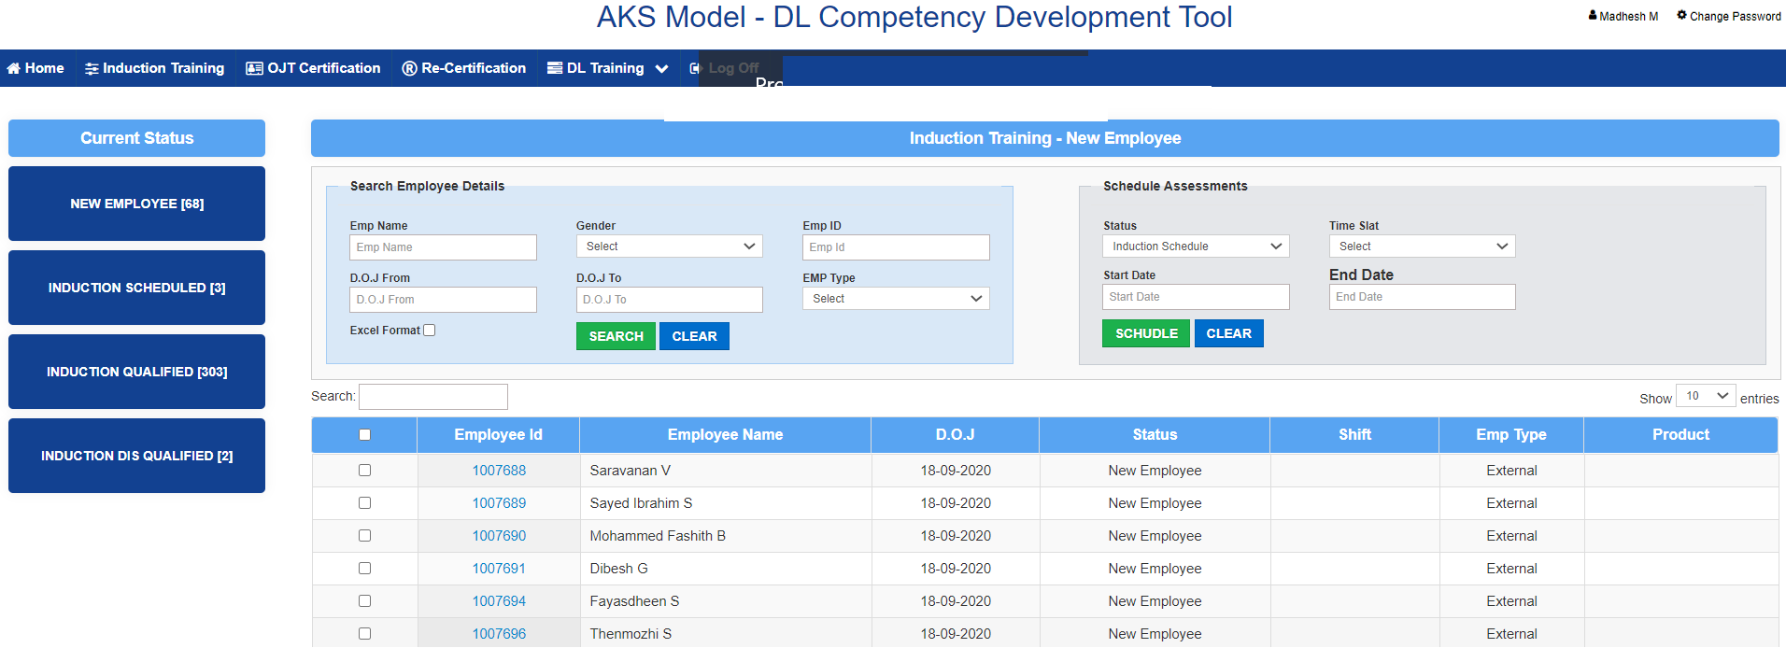This screenshot has height=648, width=1786.
Task: Sort by Employee Id column header
Action: 498,435
